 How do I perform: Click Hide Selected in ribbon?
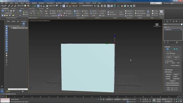(x=139, y=11)
